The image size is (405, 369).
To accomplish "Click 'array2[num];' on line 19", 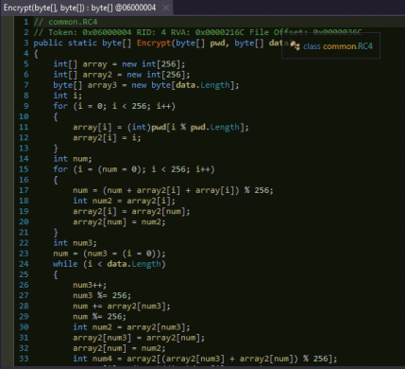I will pos(160,211).
